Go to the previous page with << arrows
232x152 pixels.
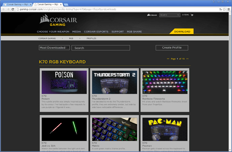pyautogui.click(x=168, y=59)
